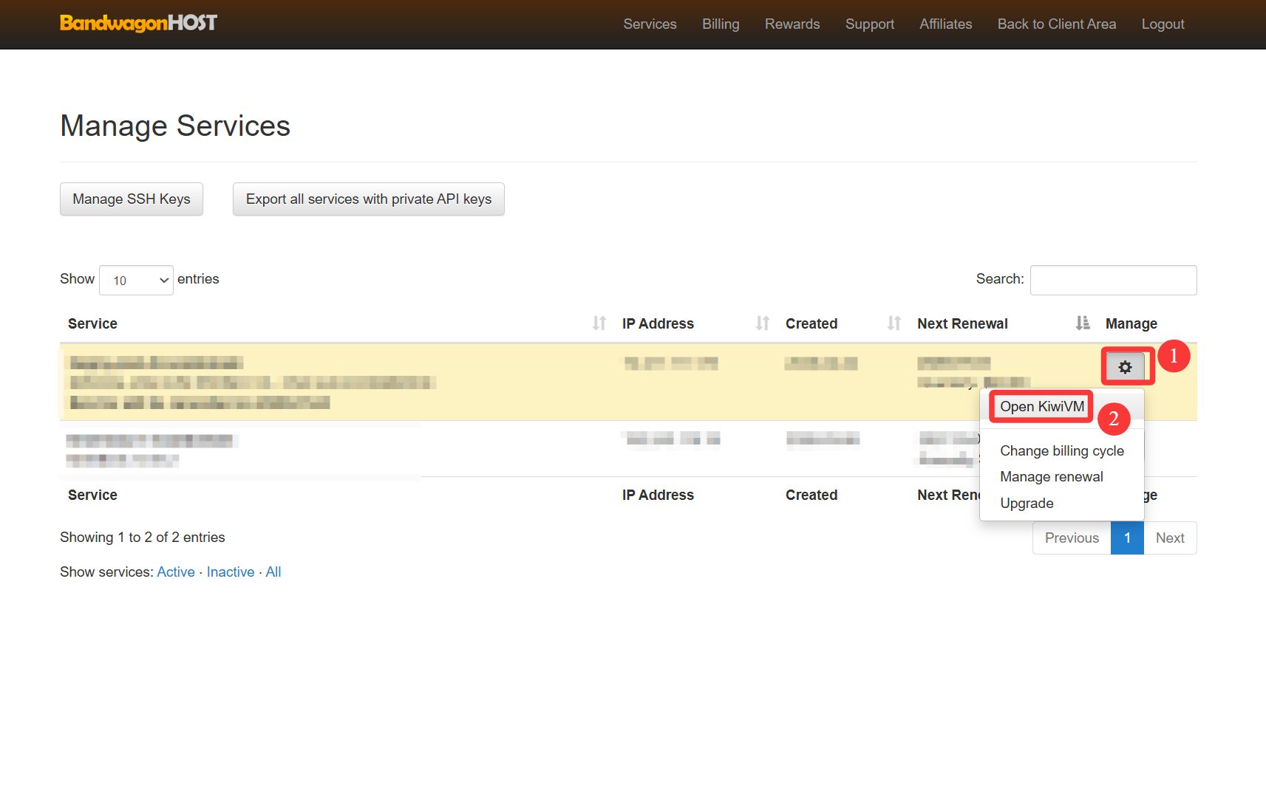Export all services with private API keys
Screen dimensions: 1266x796
point(369,199)
